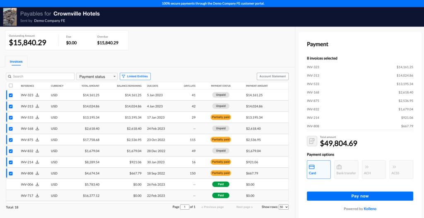Toggle the select-all invoices checkbox
Screen dimensions: 424x218
click(x=11, y=85)
